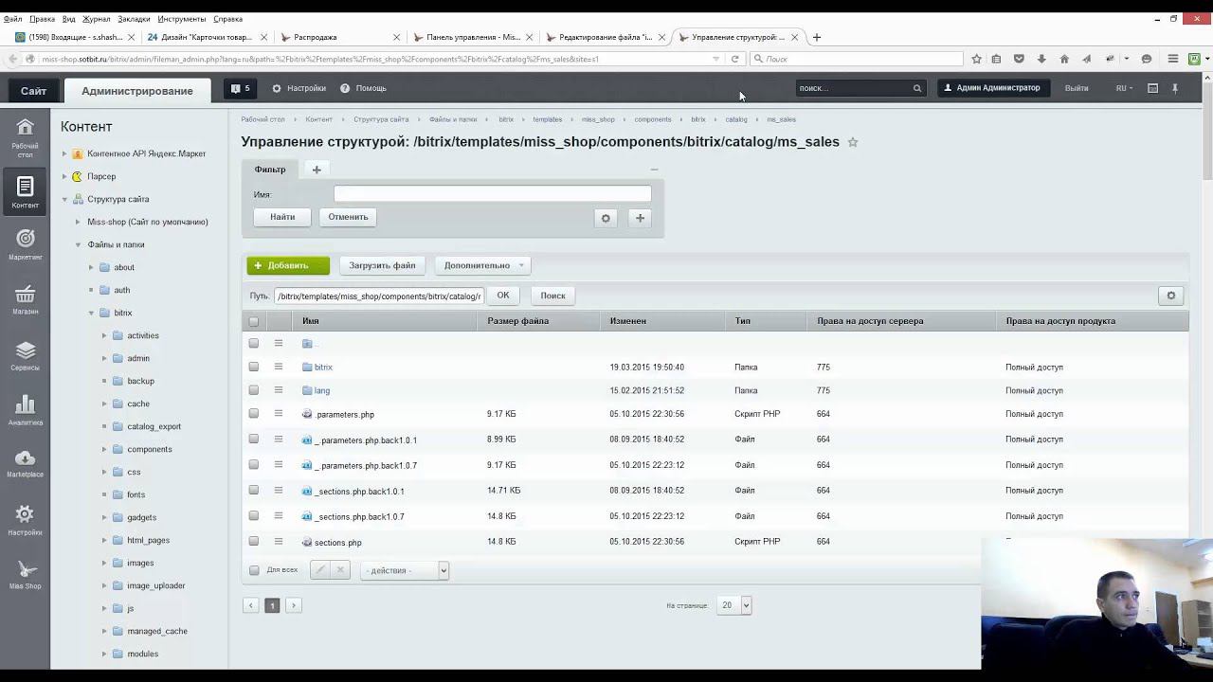Switch to the Администрирование tab
The height and width of the screenshot is (682, 1213).
[x=137, y=91]
